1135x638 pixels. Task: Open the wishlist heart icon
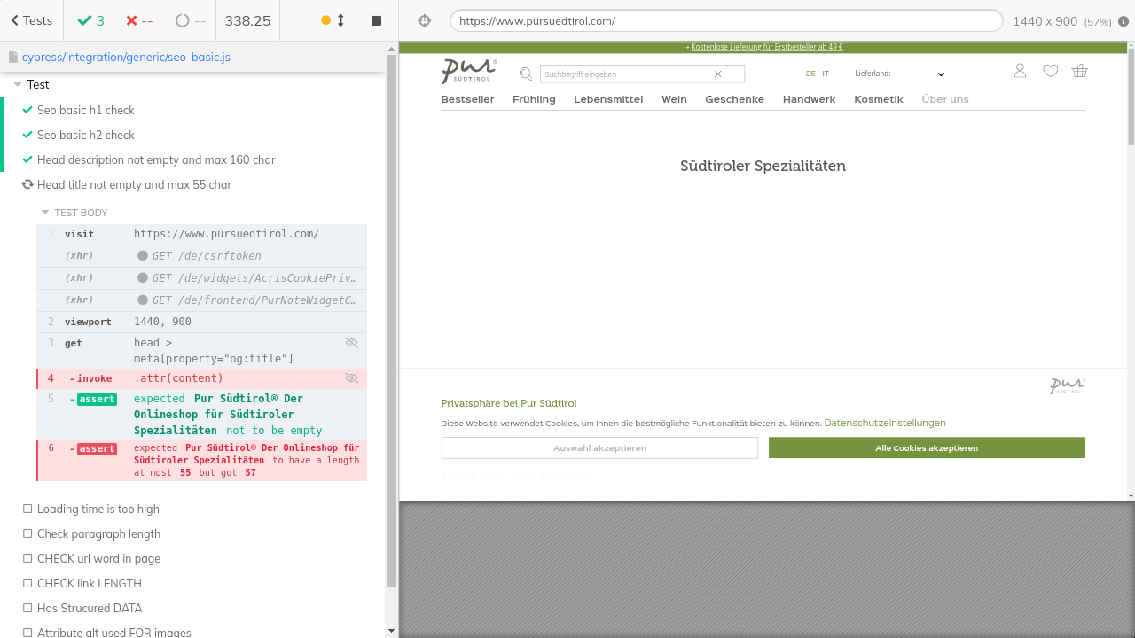1050,71
